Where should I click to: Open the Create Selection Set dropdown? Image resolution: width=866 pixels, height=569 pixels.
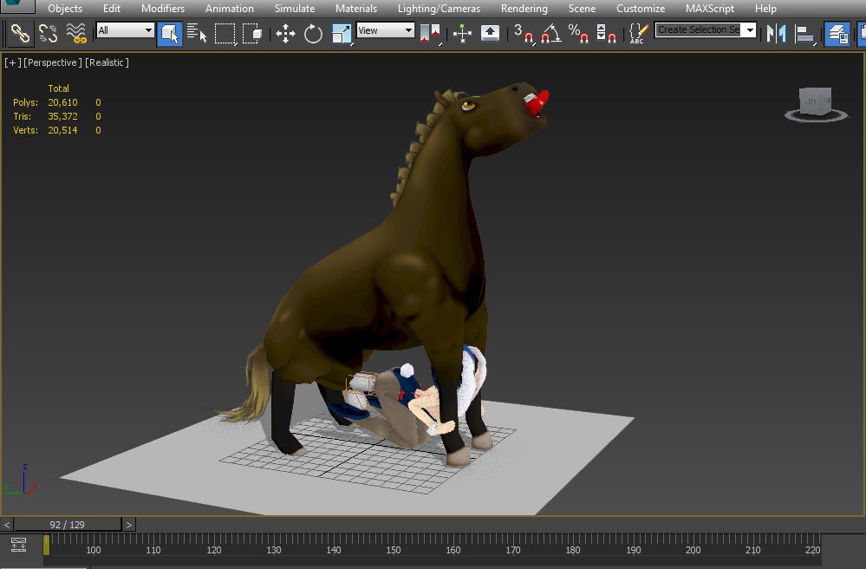[750, 30]
